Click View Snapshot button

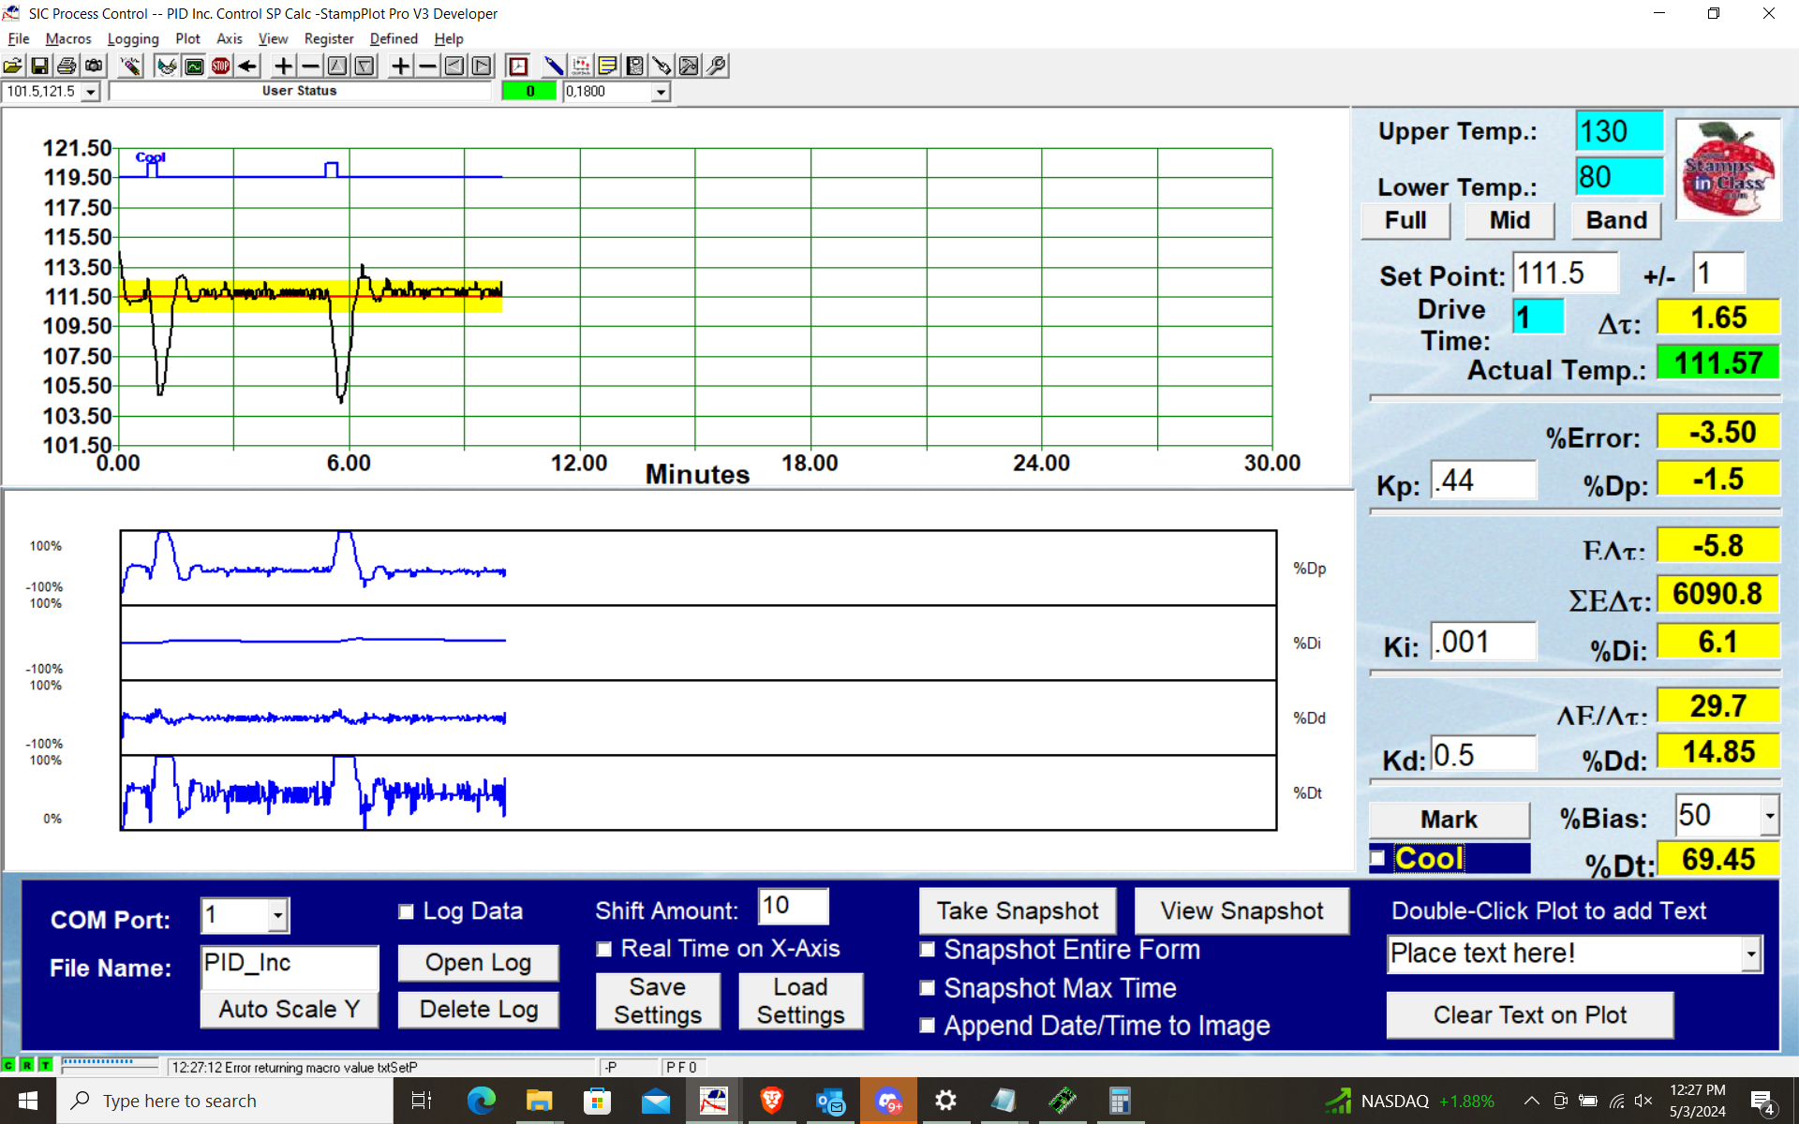1241,911
